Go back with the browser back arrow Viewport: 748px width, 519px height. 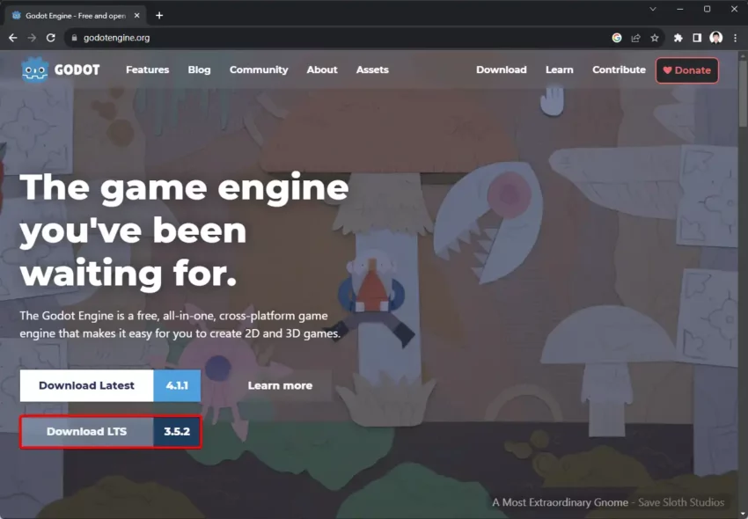(x=13, y=38)
